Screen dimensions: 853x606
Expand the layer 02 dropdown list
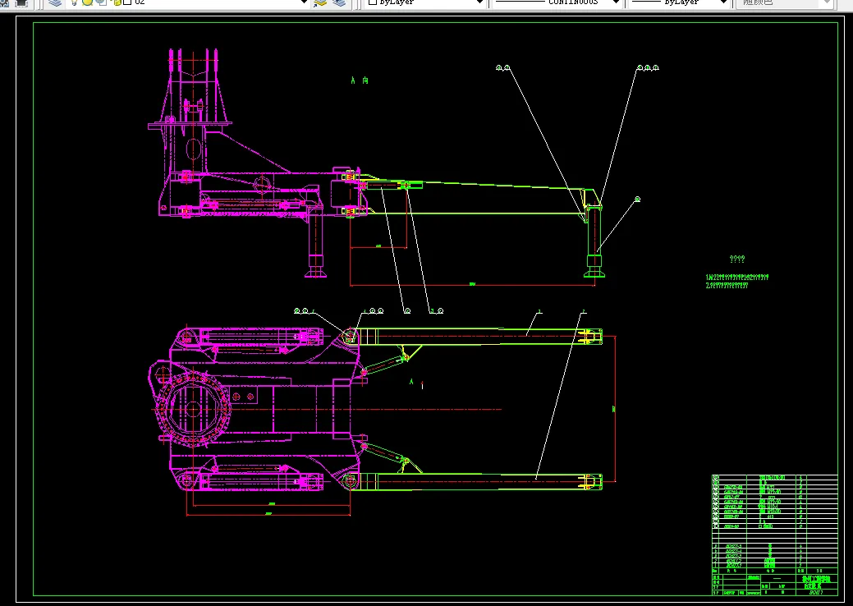[x=303, y=2]
